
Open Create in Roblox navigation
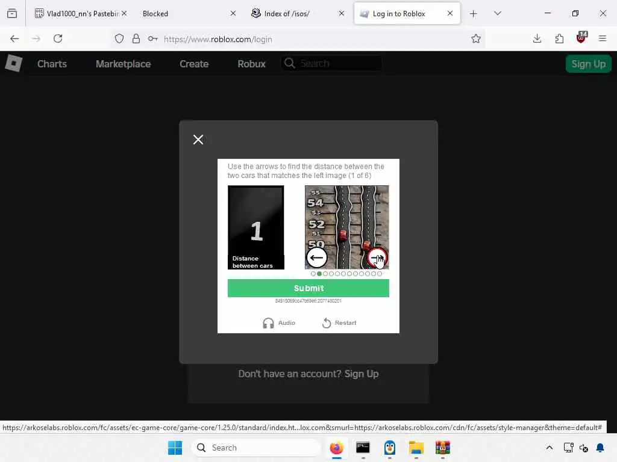(194, 64)
